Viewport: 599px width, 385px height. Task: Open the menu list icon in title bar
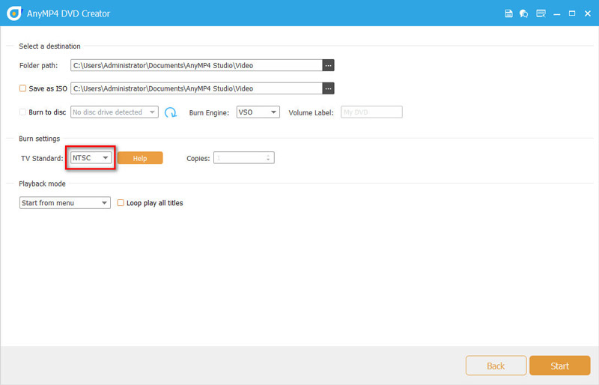pyautogui.click(x=541, y=13)
